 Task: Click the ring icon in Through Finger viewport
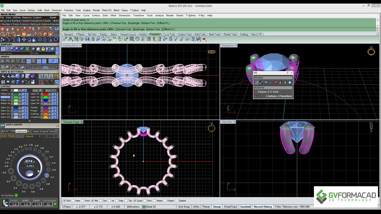[211, 128]
